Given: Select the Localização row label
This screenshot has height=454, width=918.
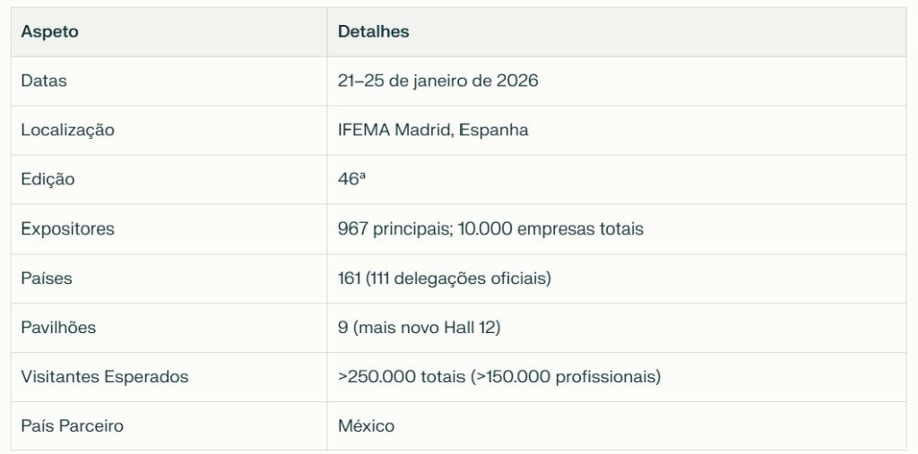Looking at the screenshot, I should click(x=67, y=131).
